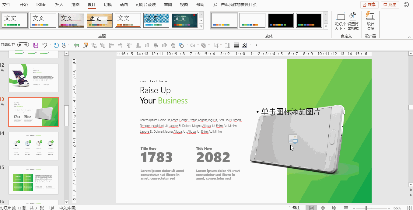Switch to slide sorter view in status bar

click(x=323, y=208)
